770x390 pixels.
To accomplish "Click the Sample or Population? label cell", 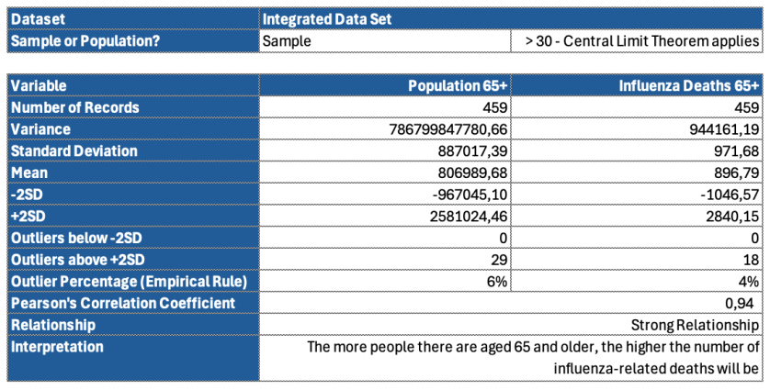I will click(131, 40).
